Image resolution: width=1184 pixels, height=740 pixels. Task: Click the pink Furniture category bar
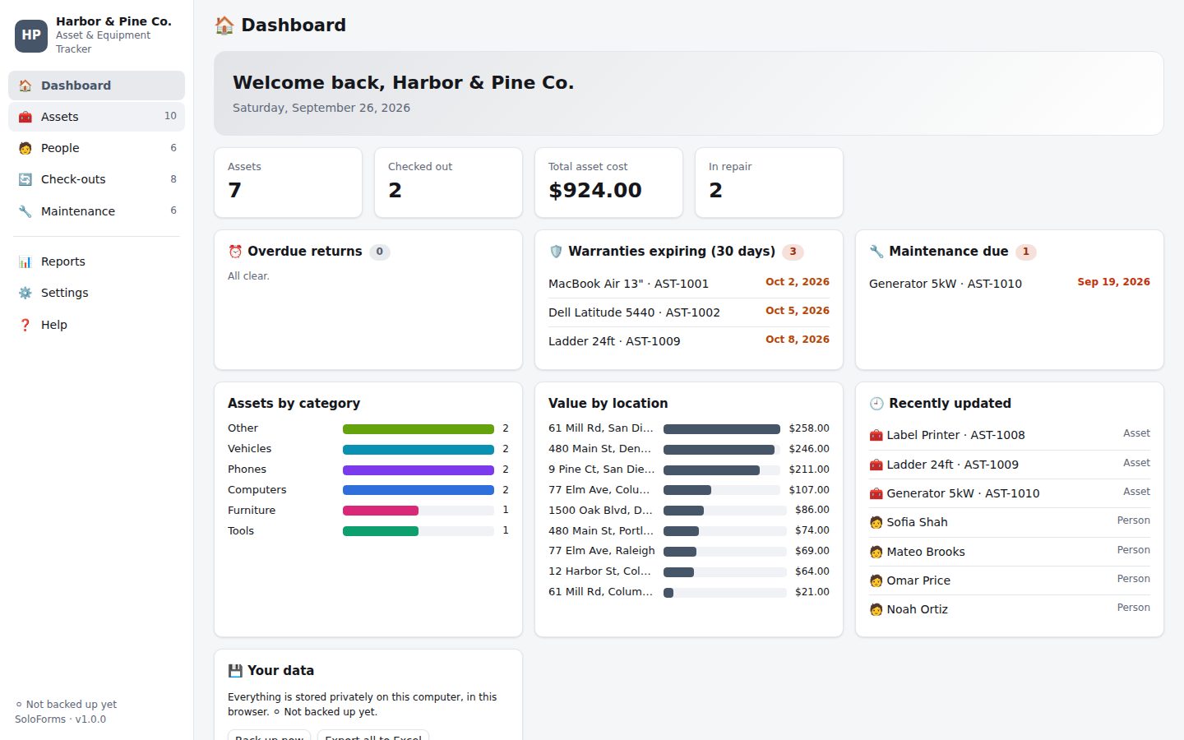point(381,511)
